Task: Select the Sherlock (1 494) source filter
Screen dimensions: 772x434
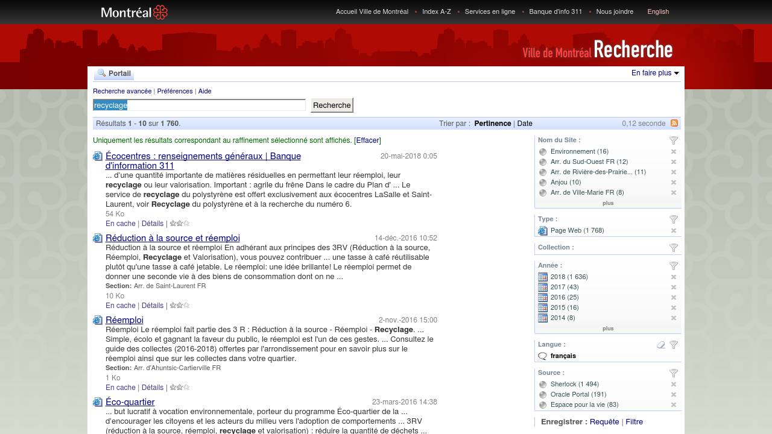Action: (575, 385)
